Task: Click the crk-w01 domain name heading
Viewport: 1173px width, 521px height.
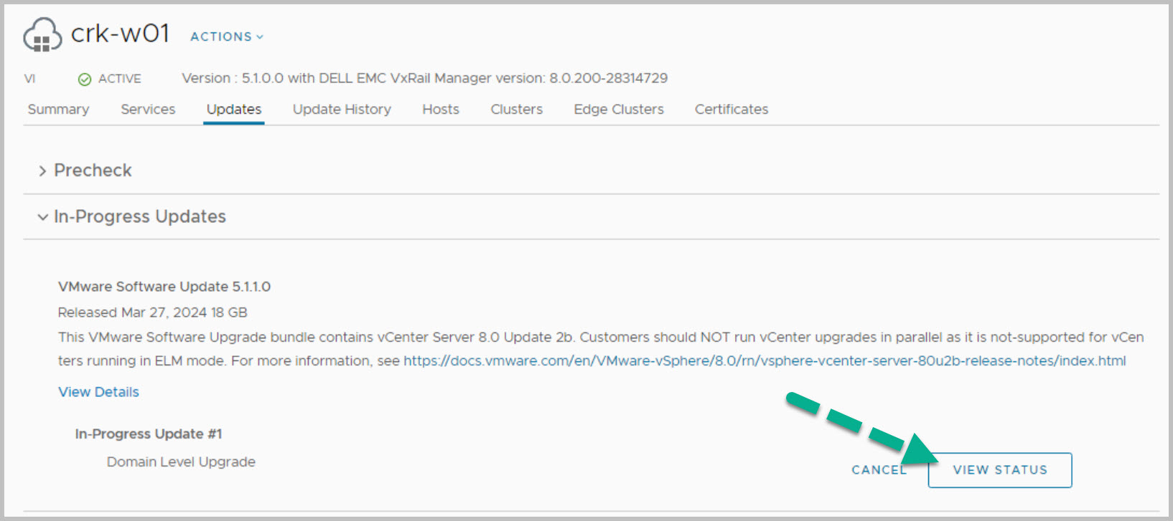Action: pyautogui.click(x=120, y=34)
